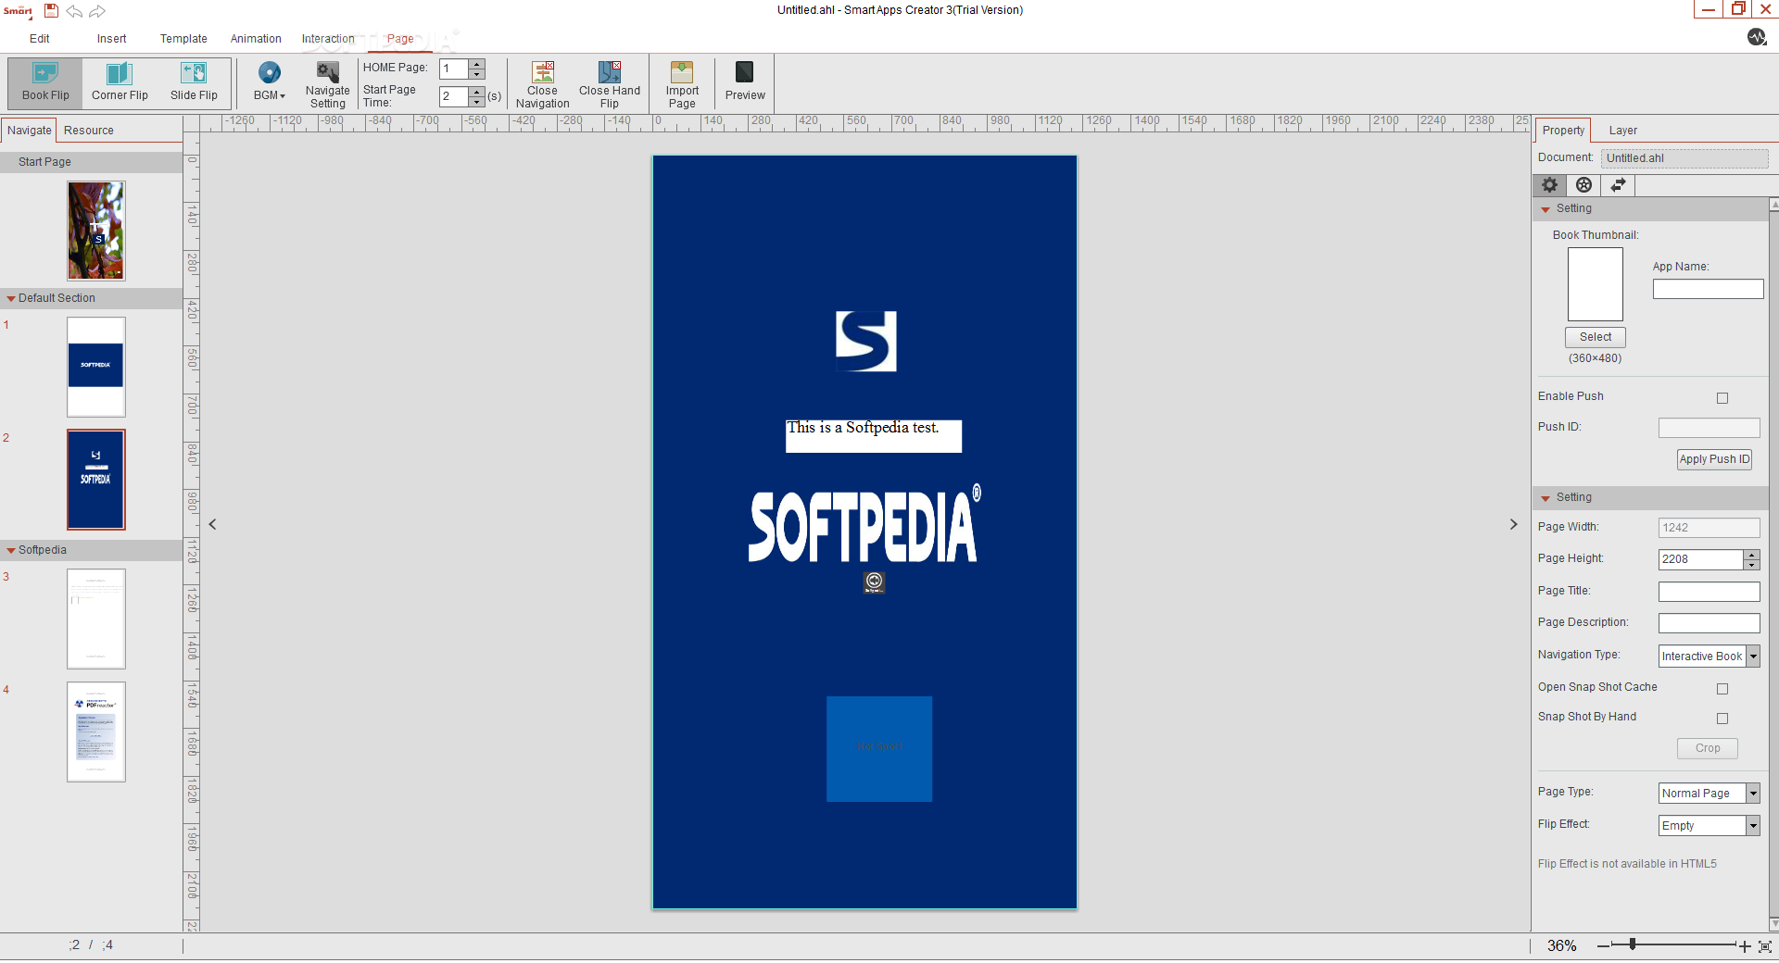Viewport: 1779px width, 963px height.
Task: Fit page to window icon
Action: 1765,946
